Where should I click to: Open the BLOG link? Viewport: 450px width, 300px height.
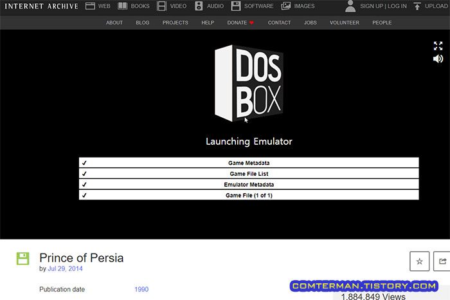coord(142,23)
